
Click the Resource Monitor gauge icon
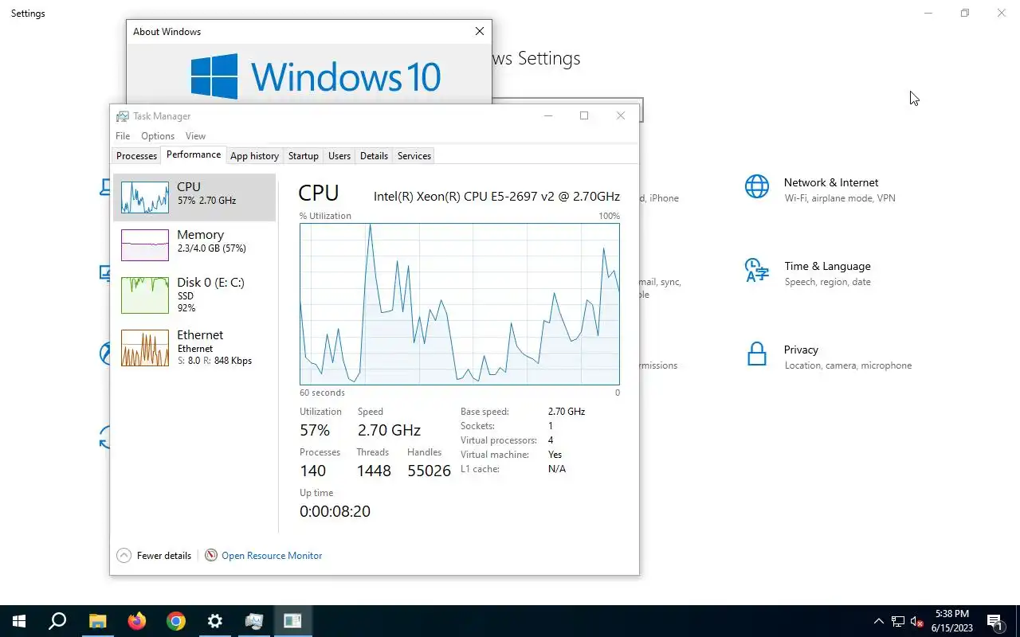click(211, 556)
